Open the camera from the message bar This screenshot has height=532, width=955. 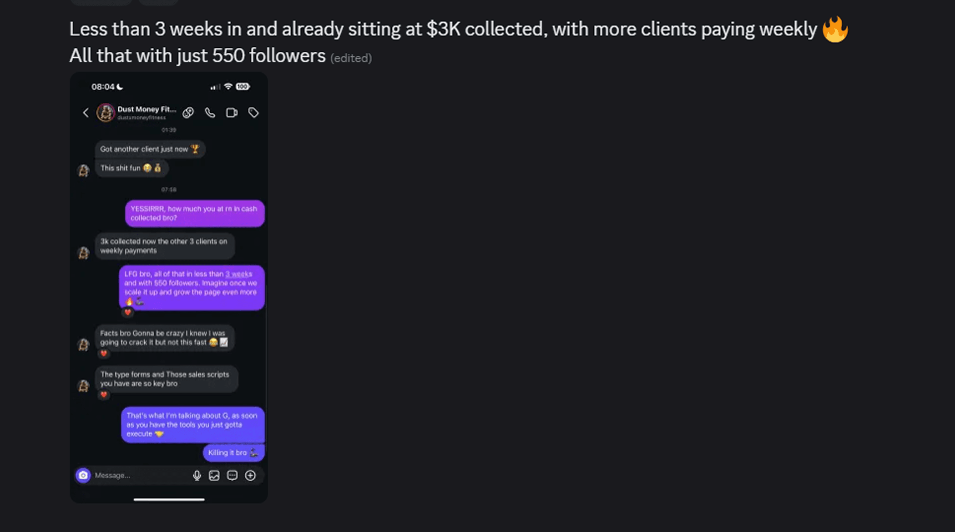(83, 475)
